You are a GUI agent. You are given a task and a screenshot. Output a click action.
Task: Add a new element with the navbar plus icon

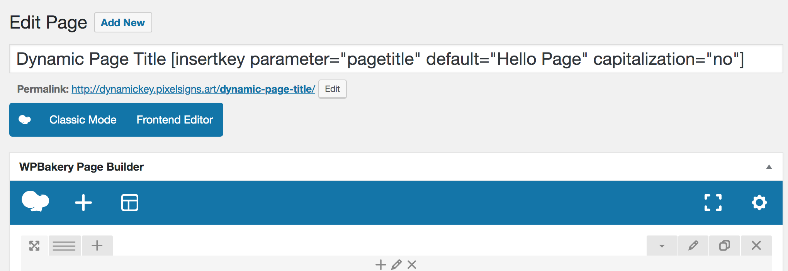pos(83,203)
